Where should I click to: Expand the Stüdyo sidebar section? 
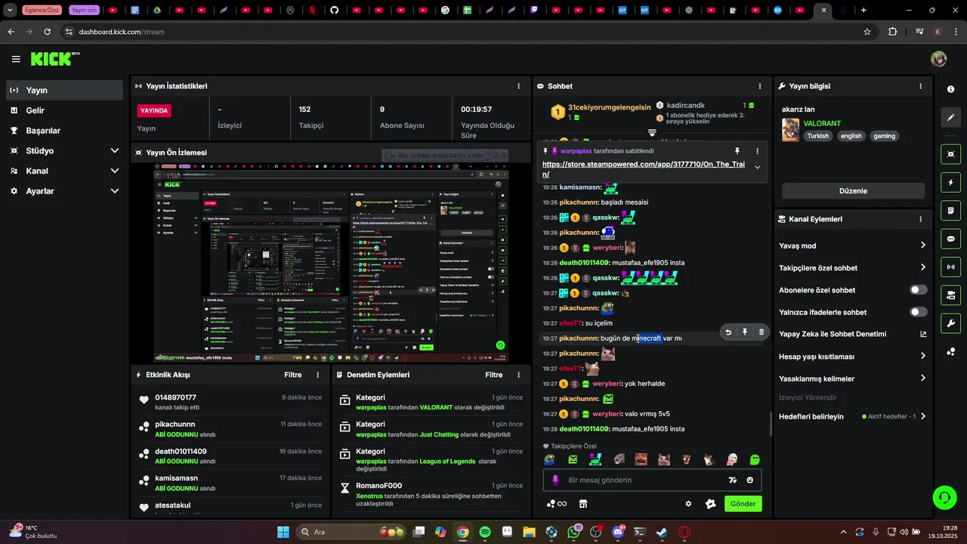pos(115,151)
